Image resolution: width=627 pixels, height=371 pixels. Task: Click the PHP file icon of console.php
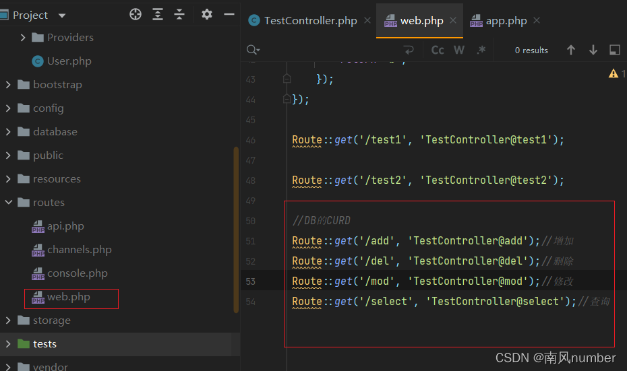point(38,273)
